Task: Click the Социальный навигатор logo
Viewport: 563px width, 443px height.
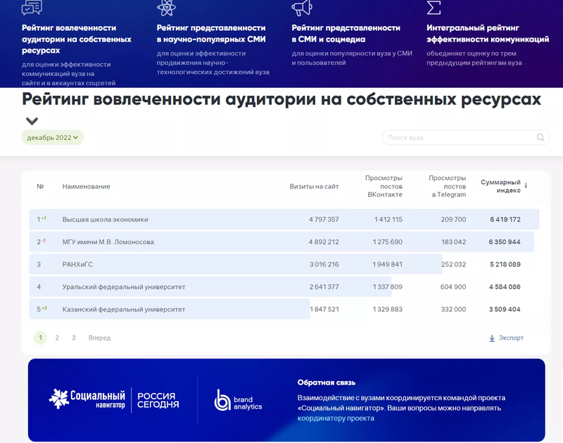Action: pos(87,399)
